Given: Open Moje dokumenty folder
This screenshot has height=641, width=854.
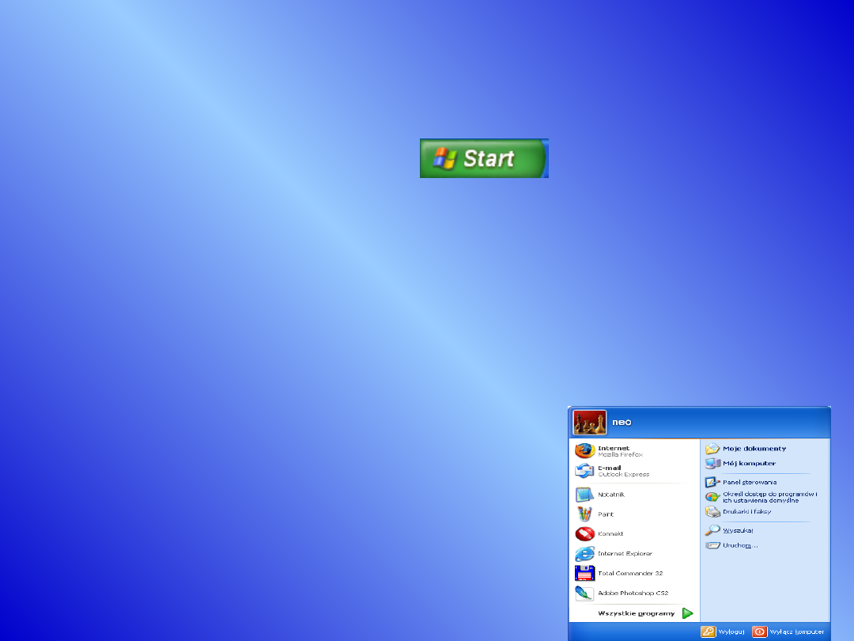Looking at the screenshot, I should [x=746, y=449].
